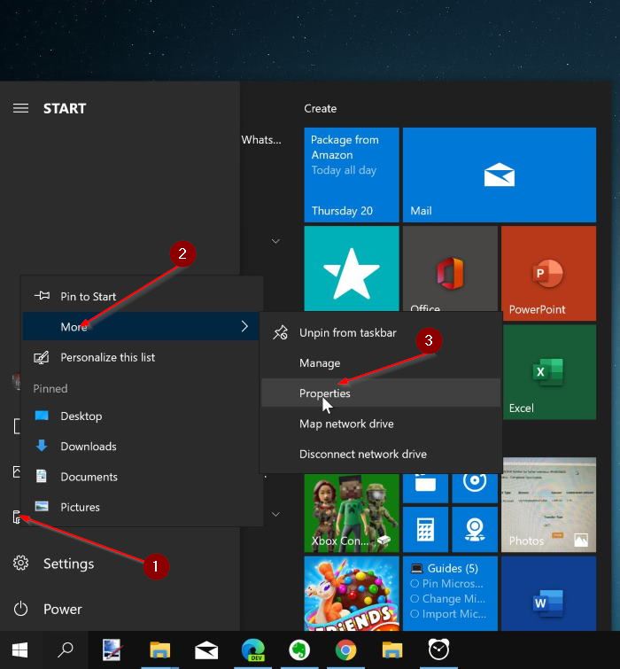
Task: Launch the Excel tile
Action: click(x=550, y=372)
